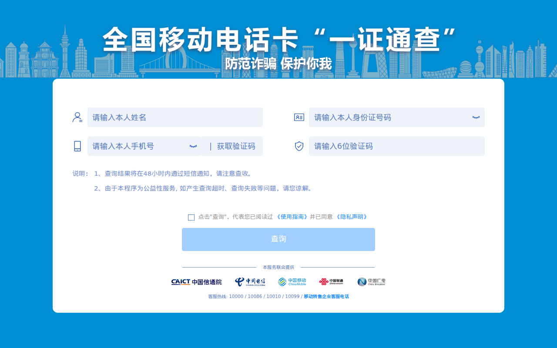Click the 中国联通 China Unicom logo
Viewport: 557px width, 348px height.
point(332,281)
